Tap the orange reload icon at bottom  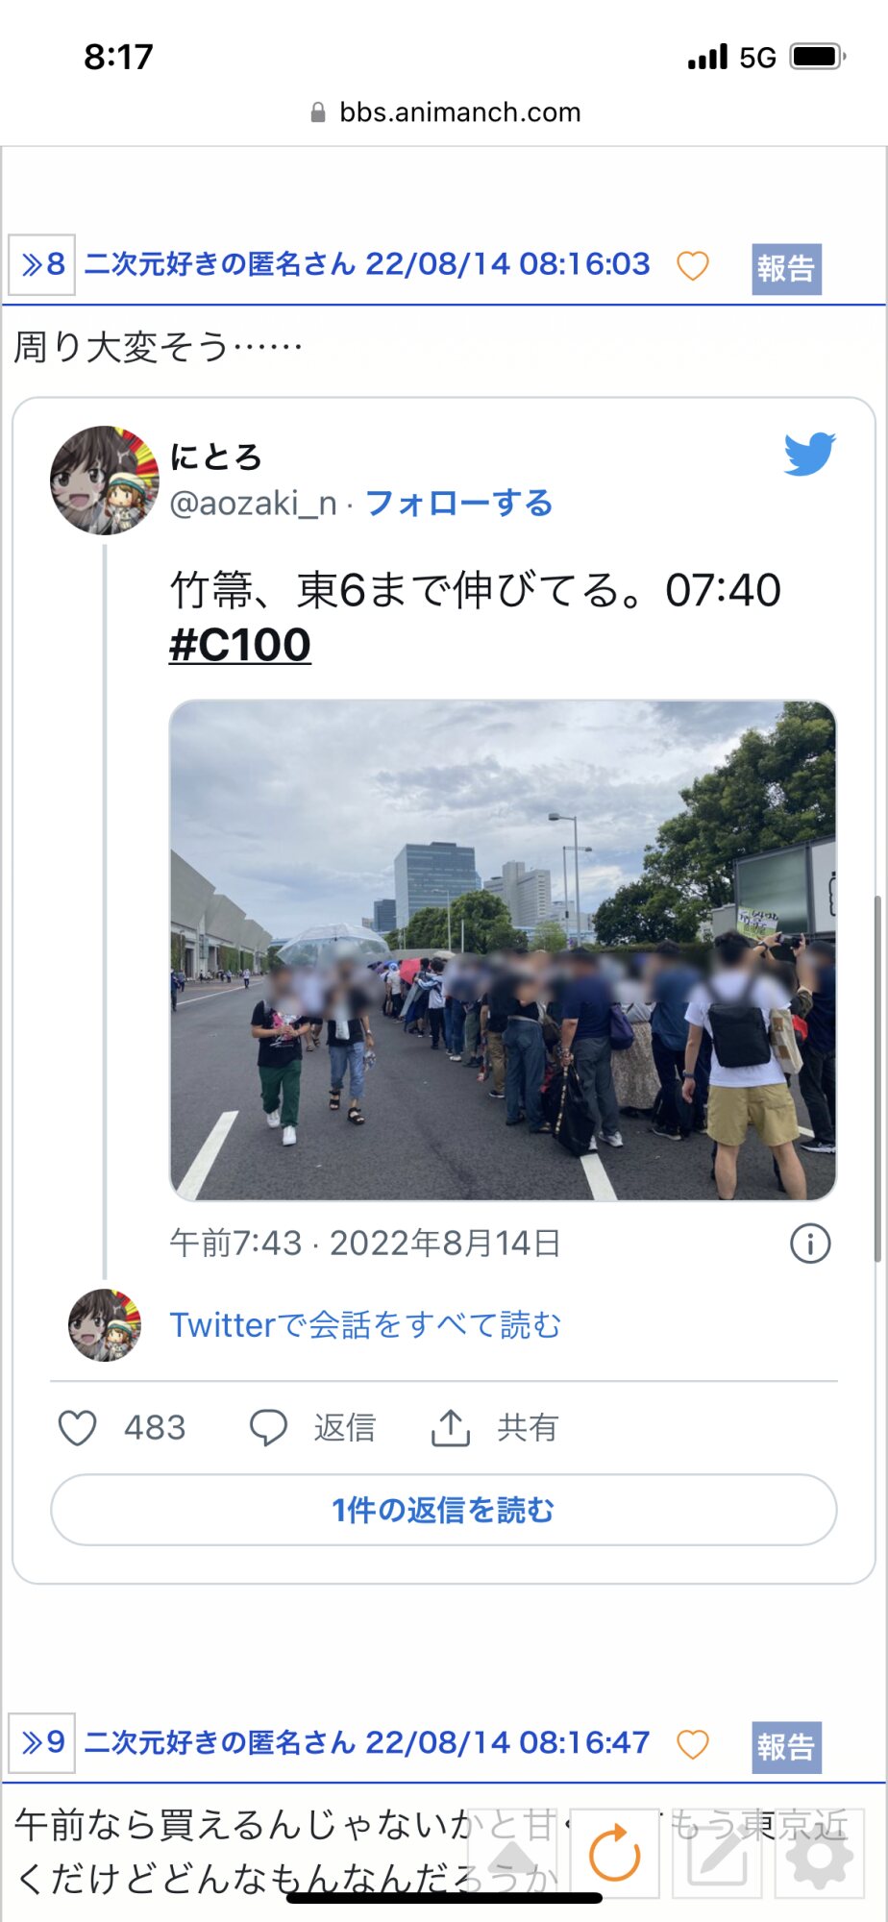coord(614,1853)
